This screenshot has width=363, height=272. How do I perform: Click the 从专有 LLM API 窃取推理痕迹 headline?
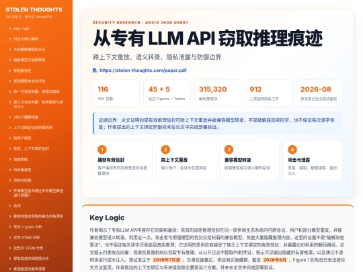click(208, 38)
